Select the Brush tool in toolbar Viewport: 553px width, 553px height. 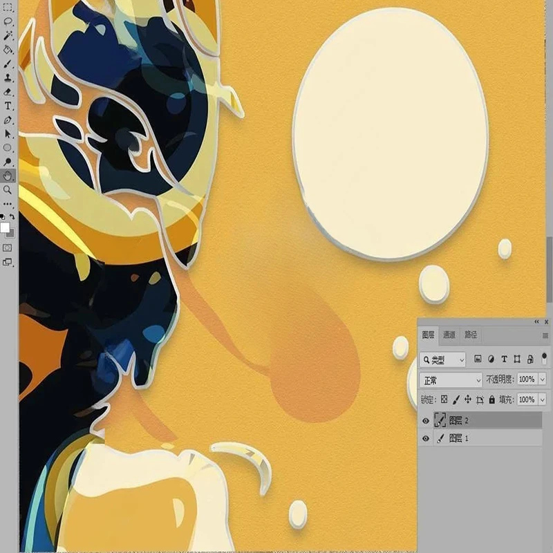coord(8,64)
